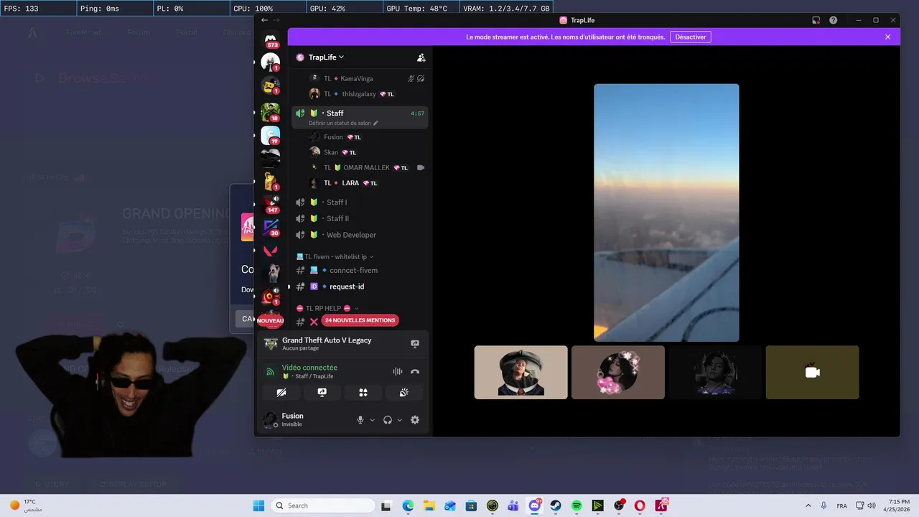Open Discord inbox icon in title bar
This screenshot has width=919, height=517.
click(x=816, y=20)
